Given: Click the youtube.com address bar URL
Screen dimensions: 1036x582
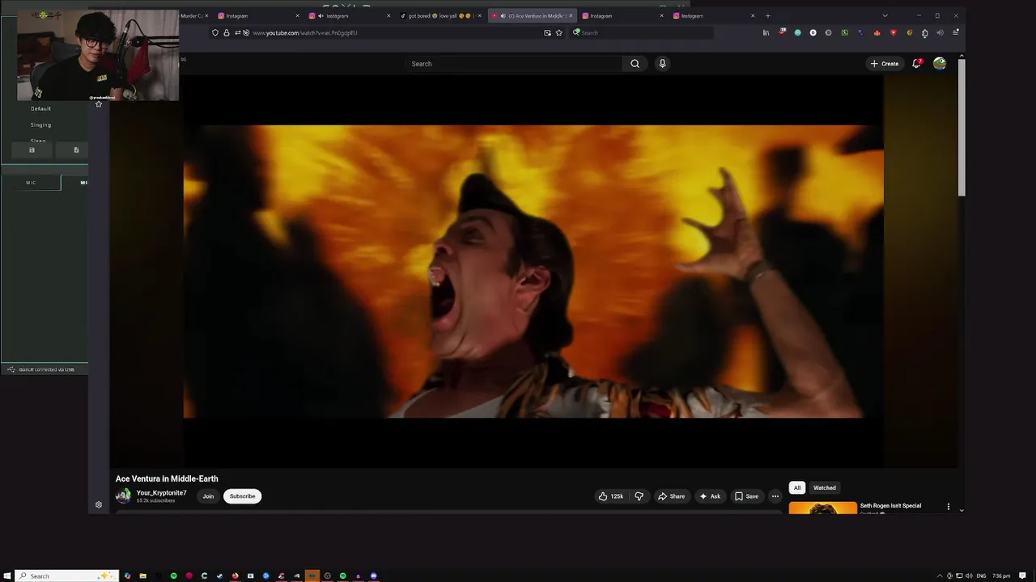Looking at the screenshot, I should (x=304, y=33).
